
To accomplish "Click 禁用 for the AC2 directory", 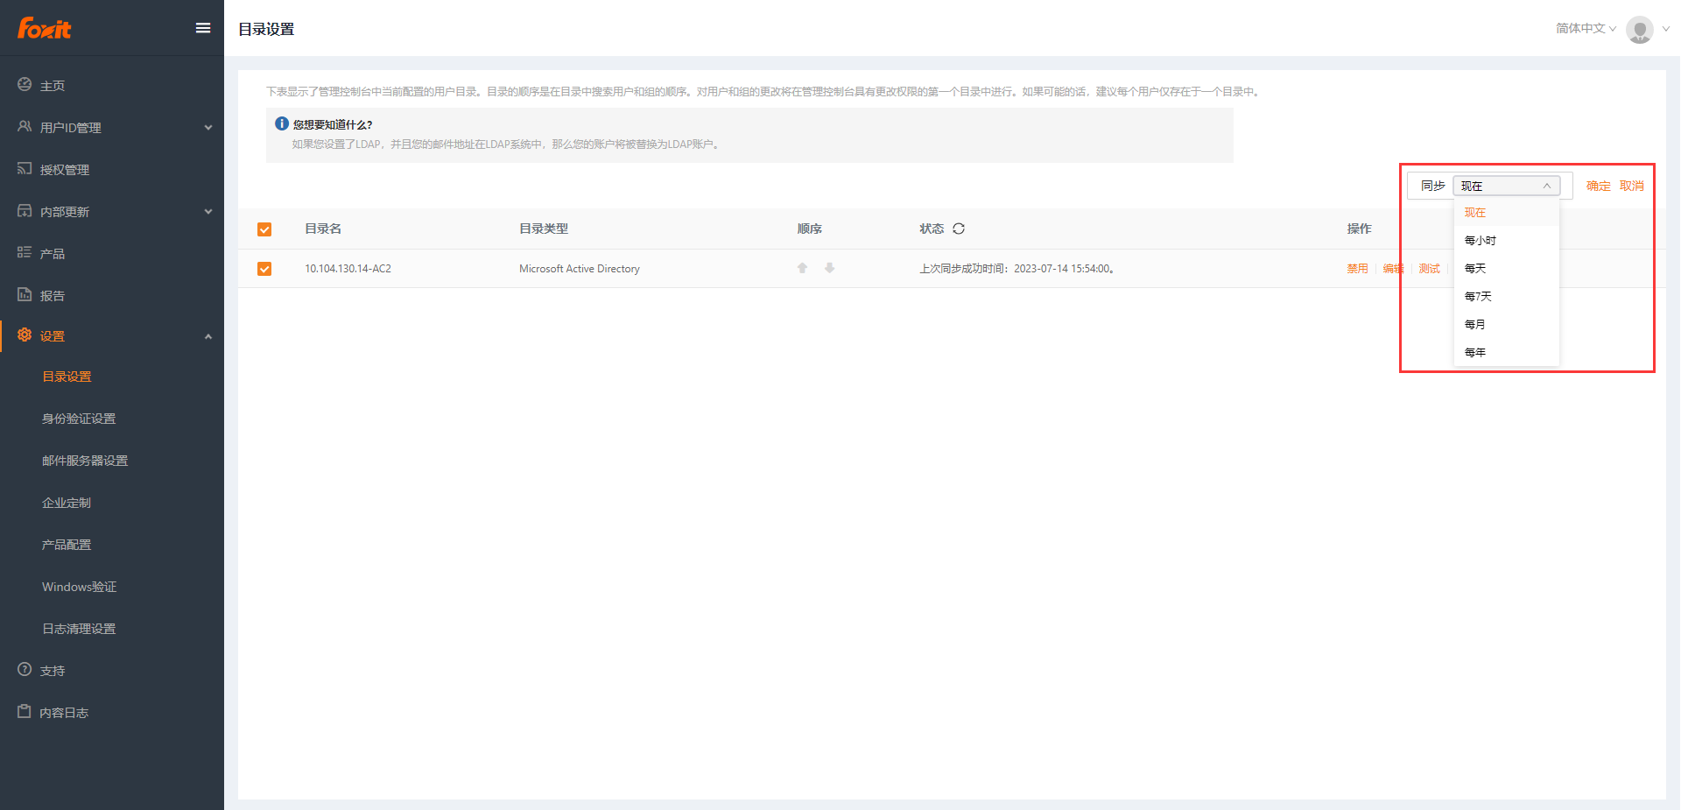I will (1357, 269).
